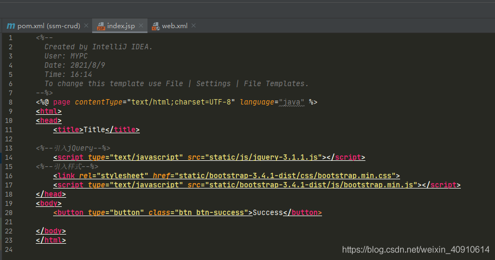Viewport: 495px width, 260px height.
Task: Click the closing </head> tag
Action: [x=51, y=194]
